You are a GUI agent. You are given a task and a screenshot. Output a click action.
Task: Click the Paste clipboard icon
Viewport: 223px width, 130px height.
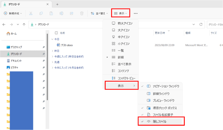51,13
